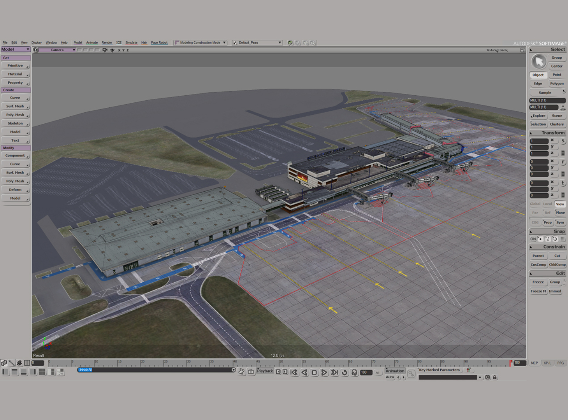568x420 pixels.
Task: Open the Modeling Construction Mode dropdown
Action: pyautogui.click(x=200, y=43)
